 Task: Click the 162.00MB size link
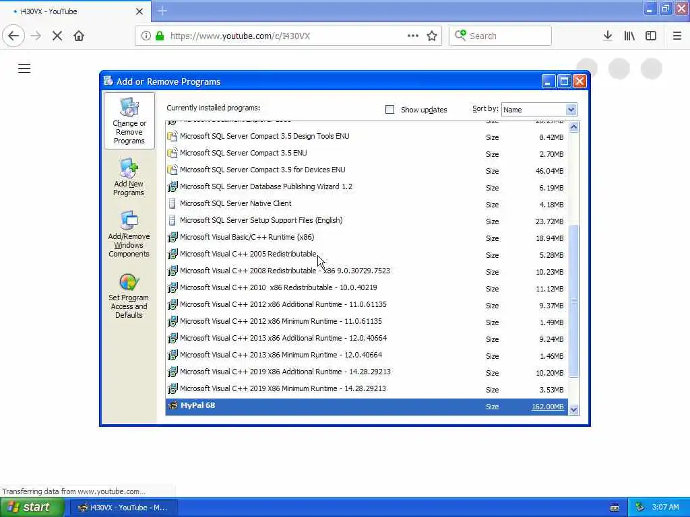pyautogui.click(x=547, y=407)
